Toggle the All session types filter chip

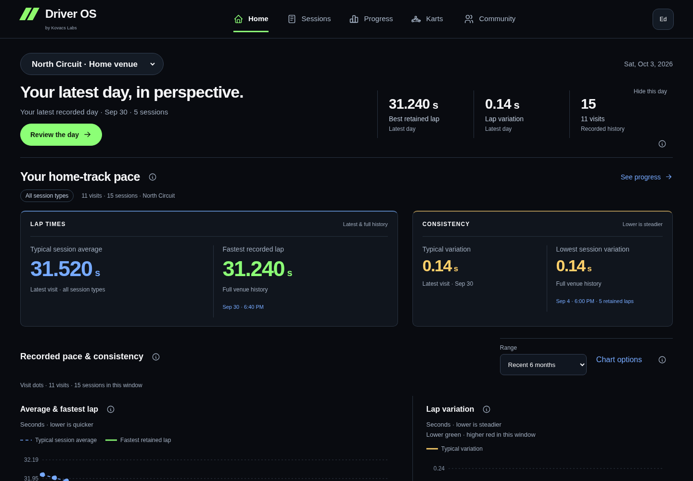(x=47, y=196)
